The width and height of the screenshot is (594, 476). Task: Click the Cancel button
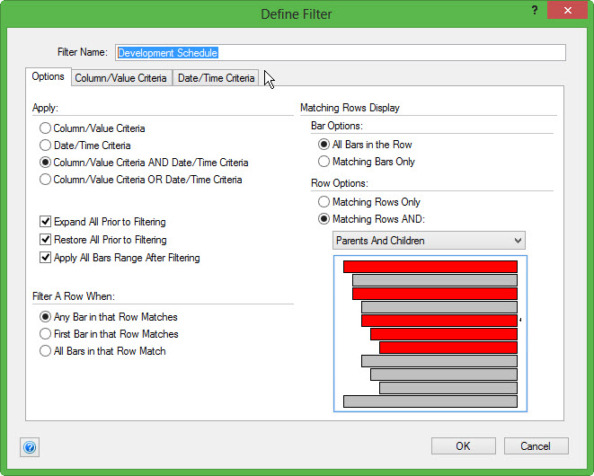[x=536, y=446]
